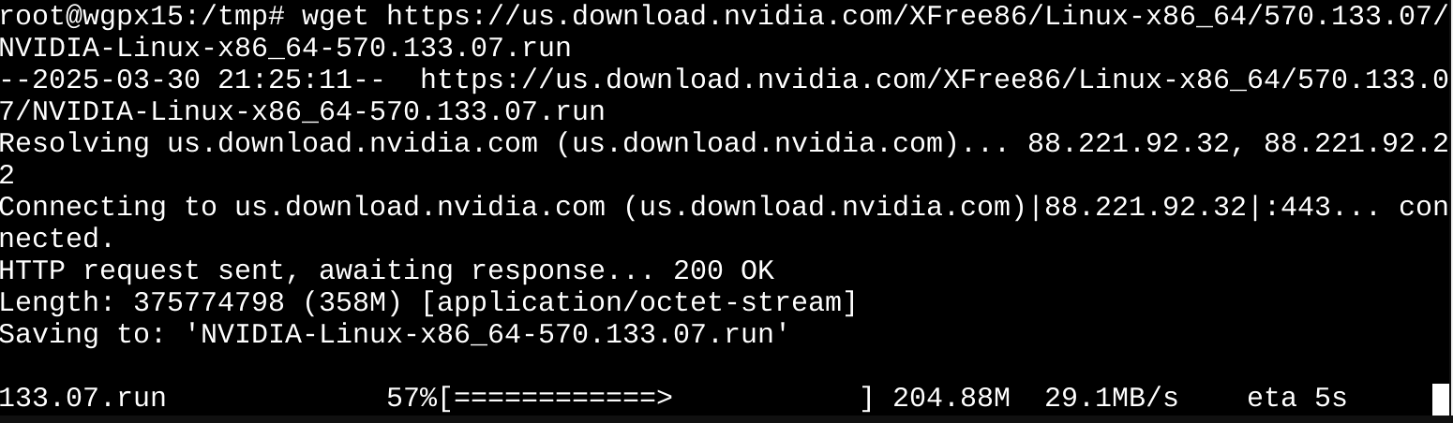Click the wget command word

[336, 16]
